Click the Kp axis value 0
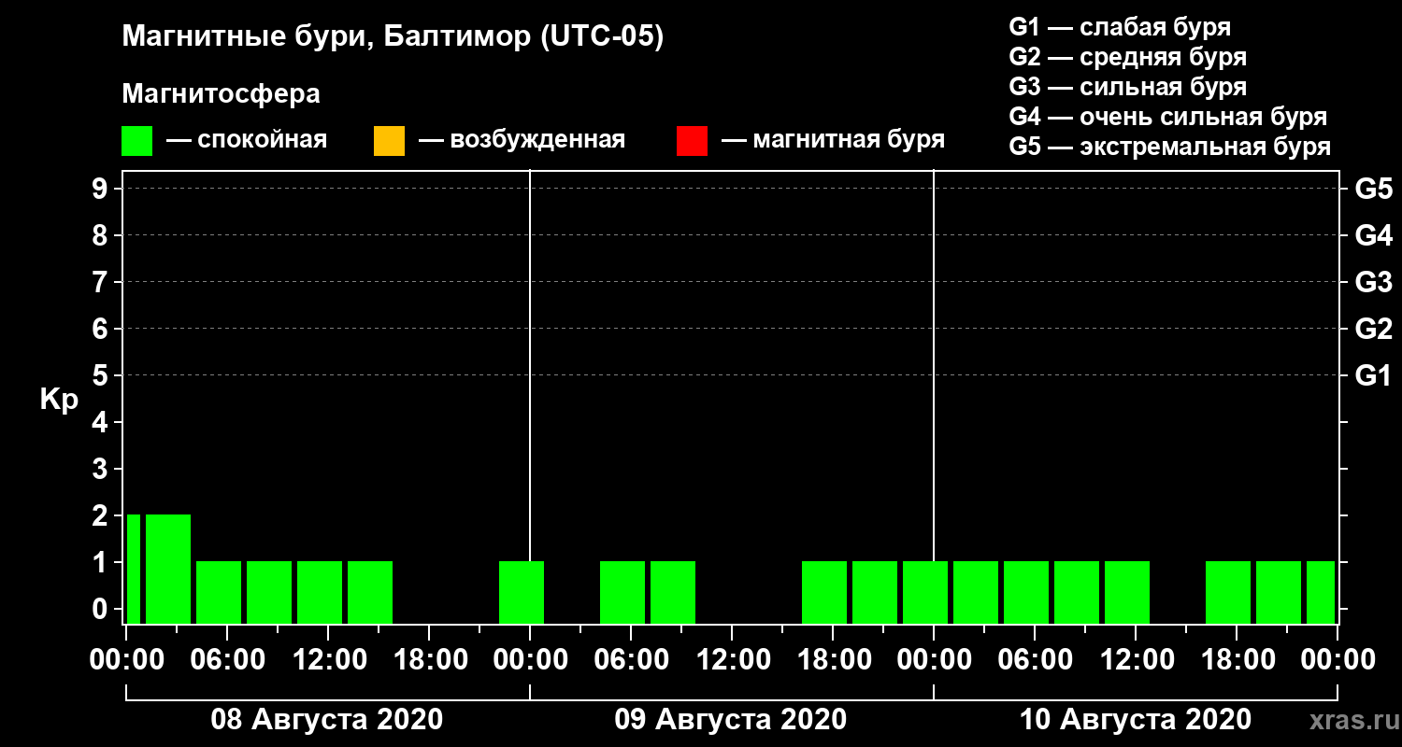1402x747 pixels. (102, 610)
